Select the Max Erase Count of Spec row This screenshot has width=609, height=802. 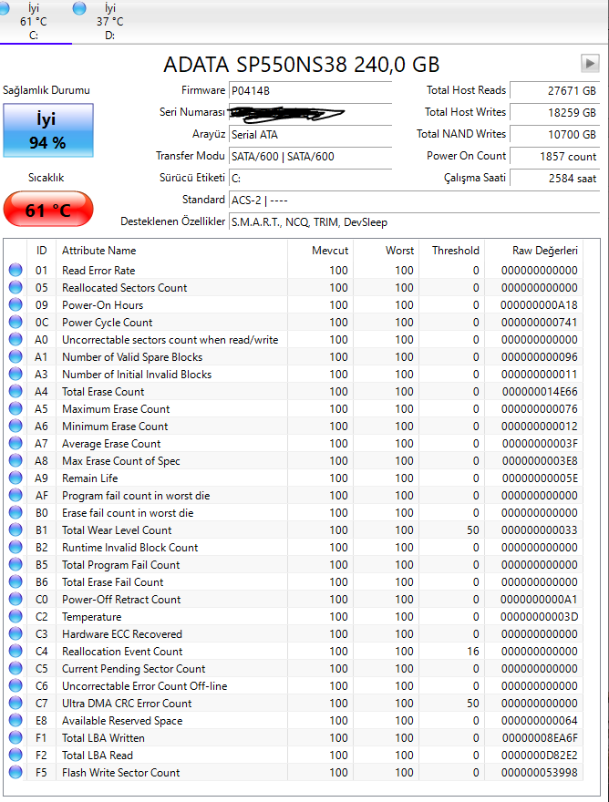click(x=294, y=461)
